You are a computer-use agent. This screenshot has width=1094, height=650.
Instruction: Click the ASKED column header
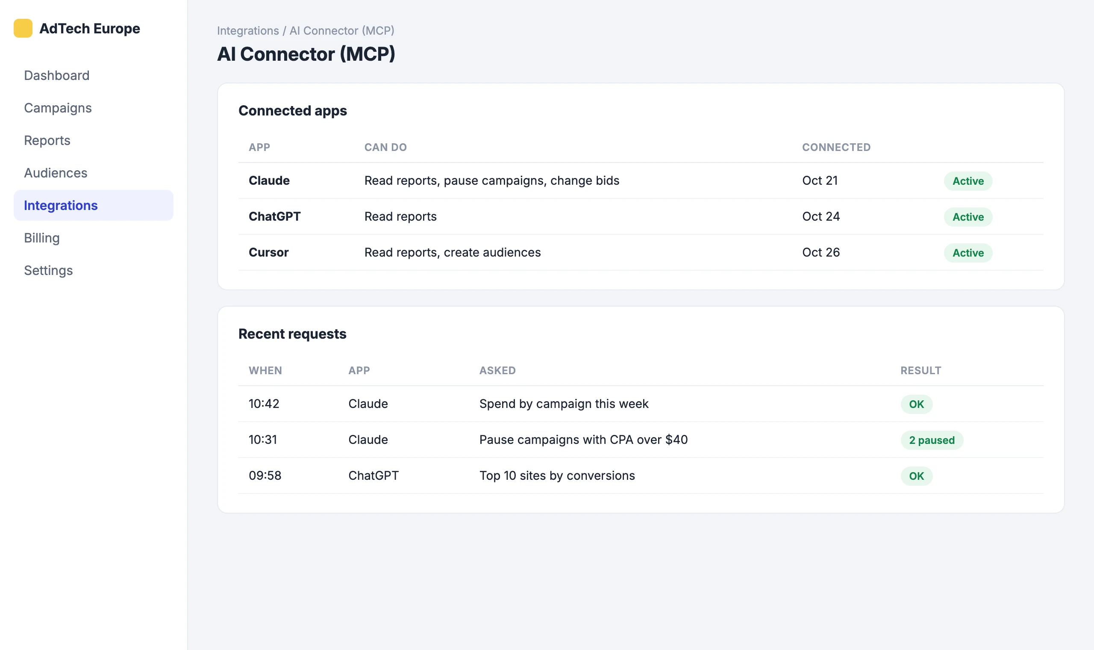coord(497,371)
